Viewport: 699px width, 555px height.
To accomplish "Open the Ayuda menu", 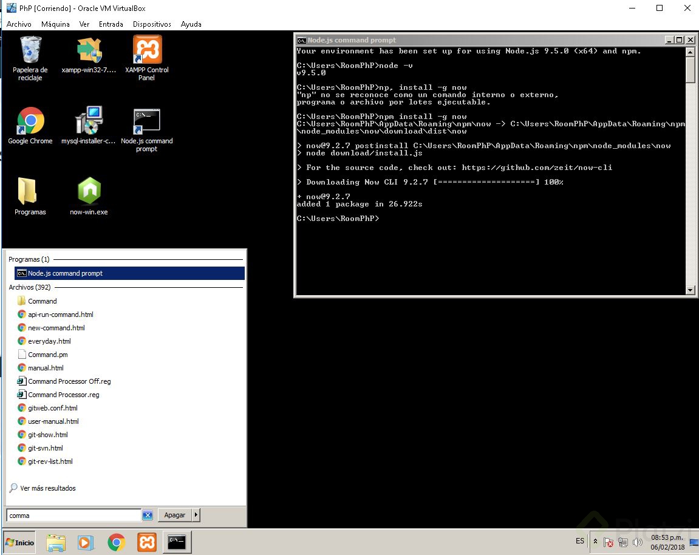I will click(191, 24).
